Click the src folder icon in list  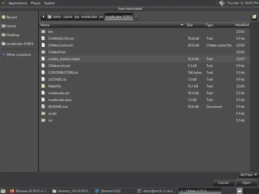43,120
